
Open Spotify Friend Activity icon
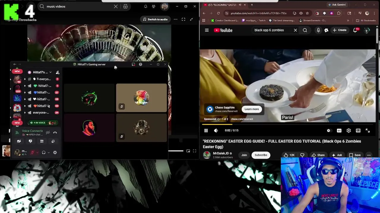[153, 7]
